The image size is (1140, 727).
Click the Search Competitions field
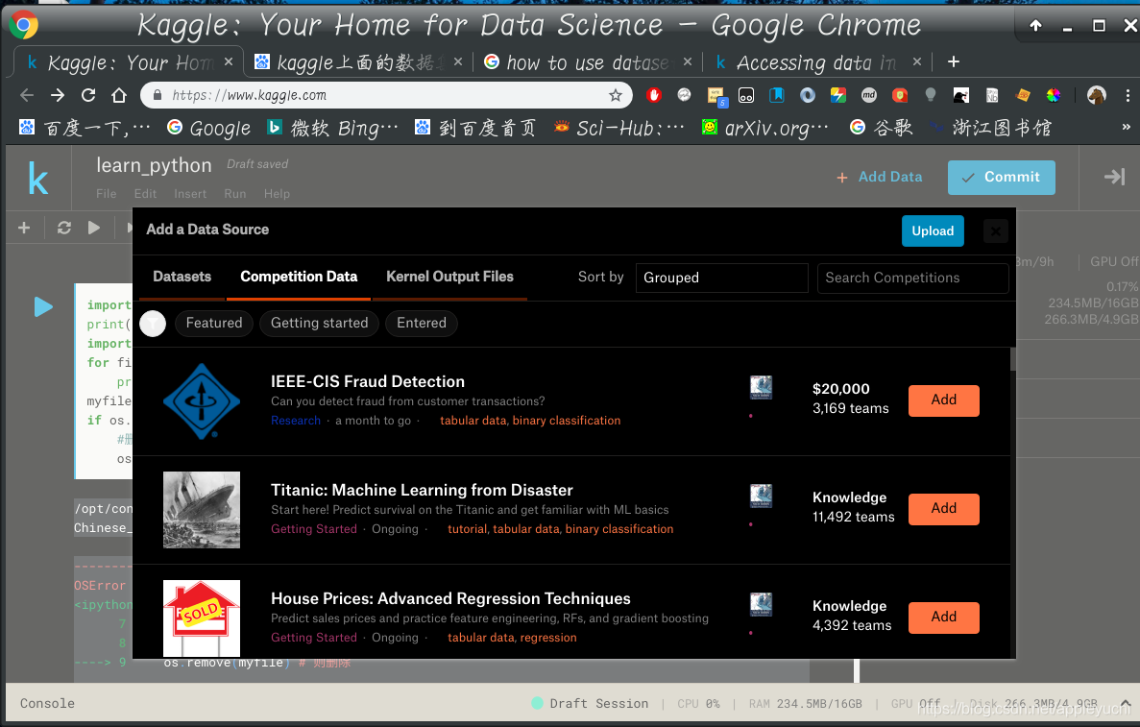coord(912,278)
